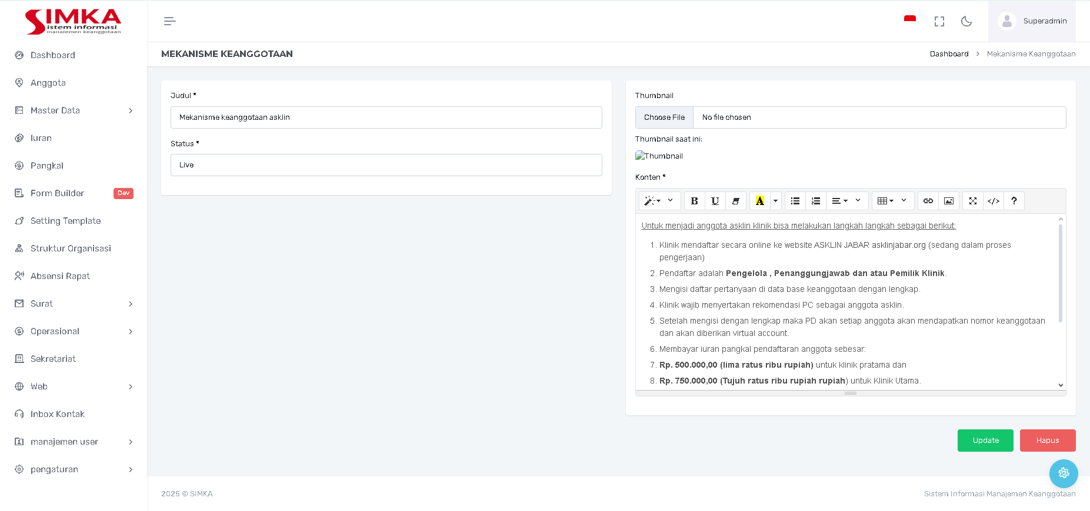Click the Judul text input field
The height and width of the screenshot is (511, 1090).
tap(386, 117)
